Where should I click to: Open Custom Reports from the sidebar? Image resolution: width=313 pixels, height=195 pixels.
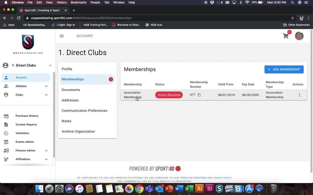(x=26, y=124)
